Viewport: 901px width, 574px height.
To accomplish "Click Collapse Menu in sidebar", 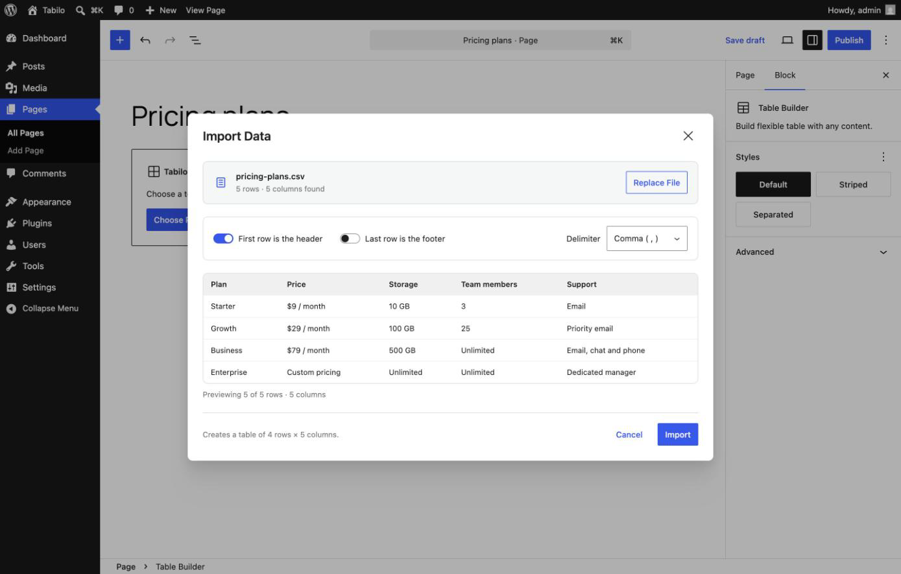I will (x=50, y=308).
